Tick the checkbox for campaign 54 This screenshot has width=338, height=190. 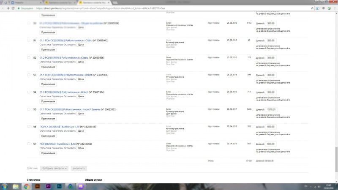click(29, 92)
